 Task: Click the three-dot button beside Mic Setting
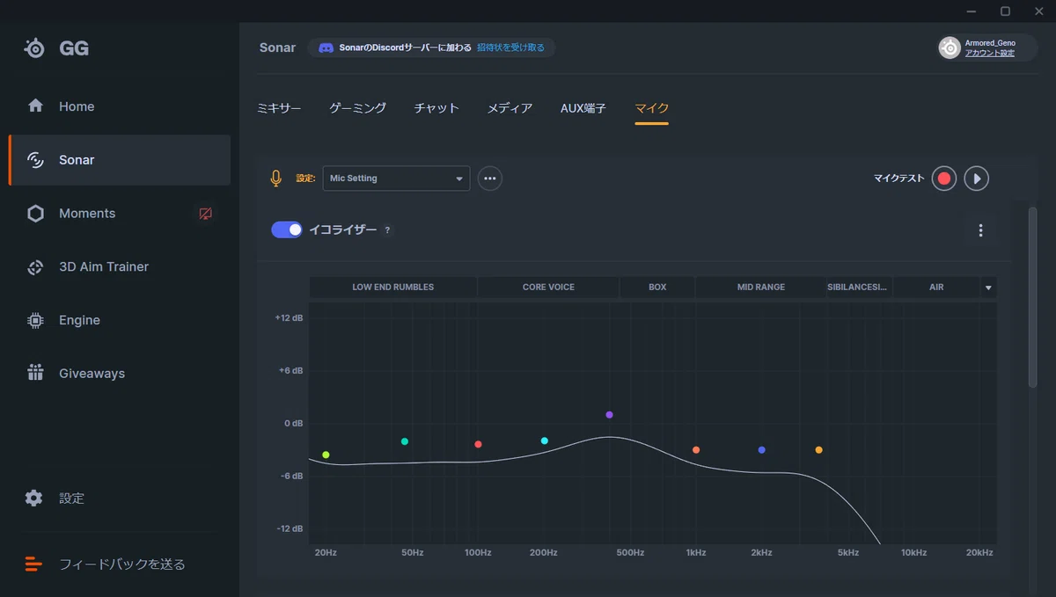490,178
